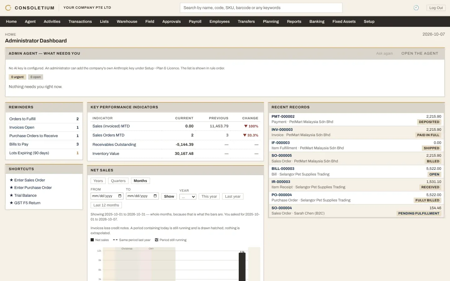Screen dimensions: 450x281
Task: Open the Warehouse menu
Action: (x=127, y=22)
